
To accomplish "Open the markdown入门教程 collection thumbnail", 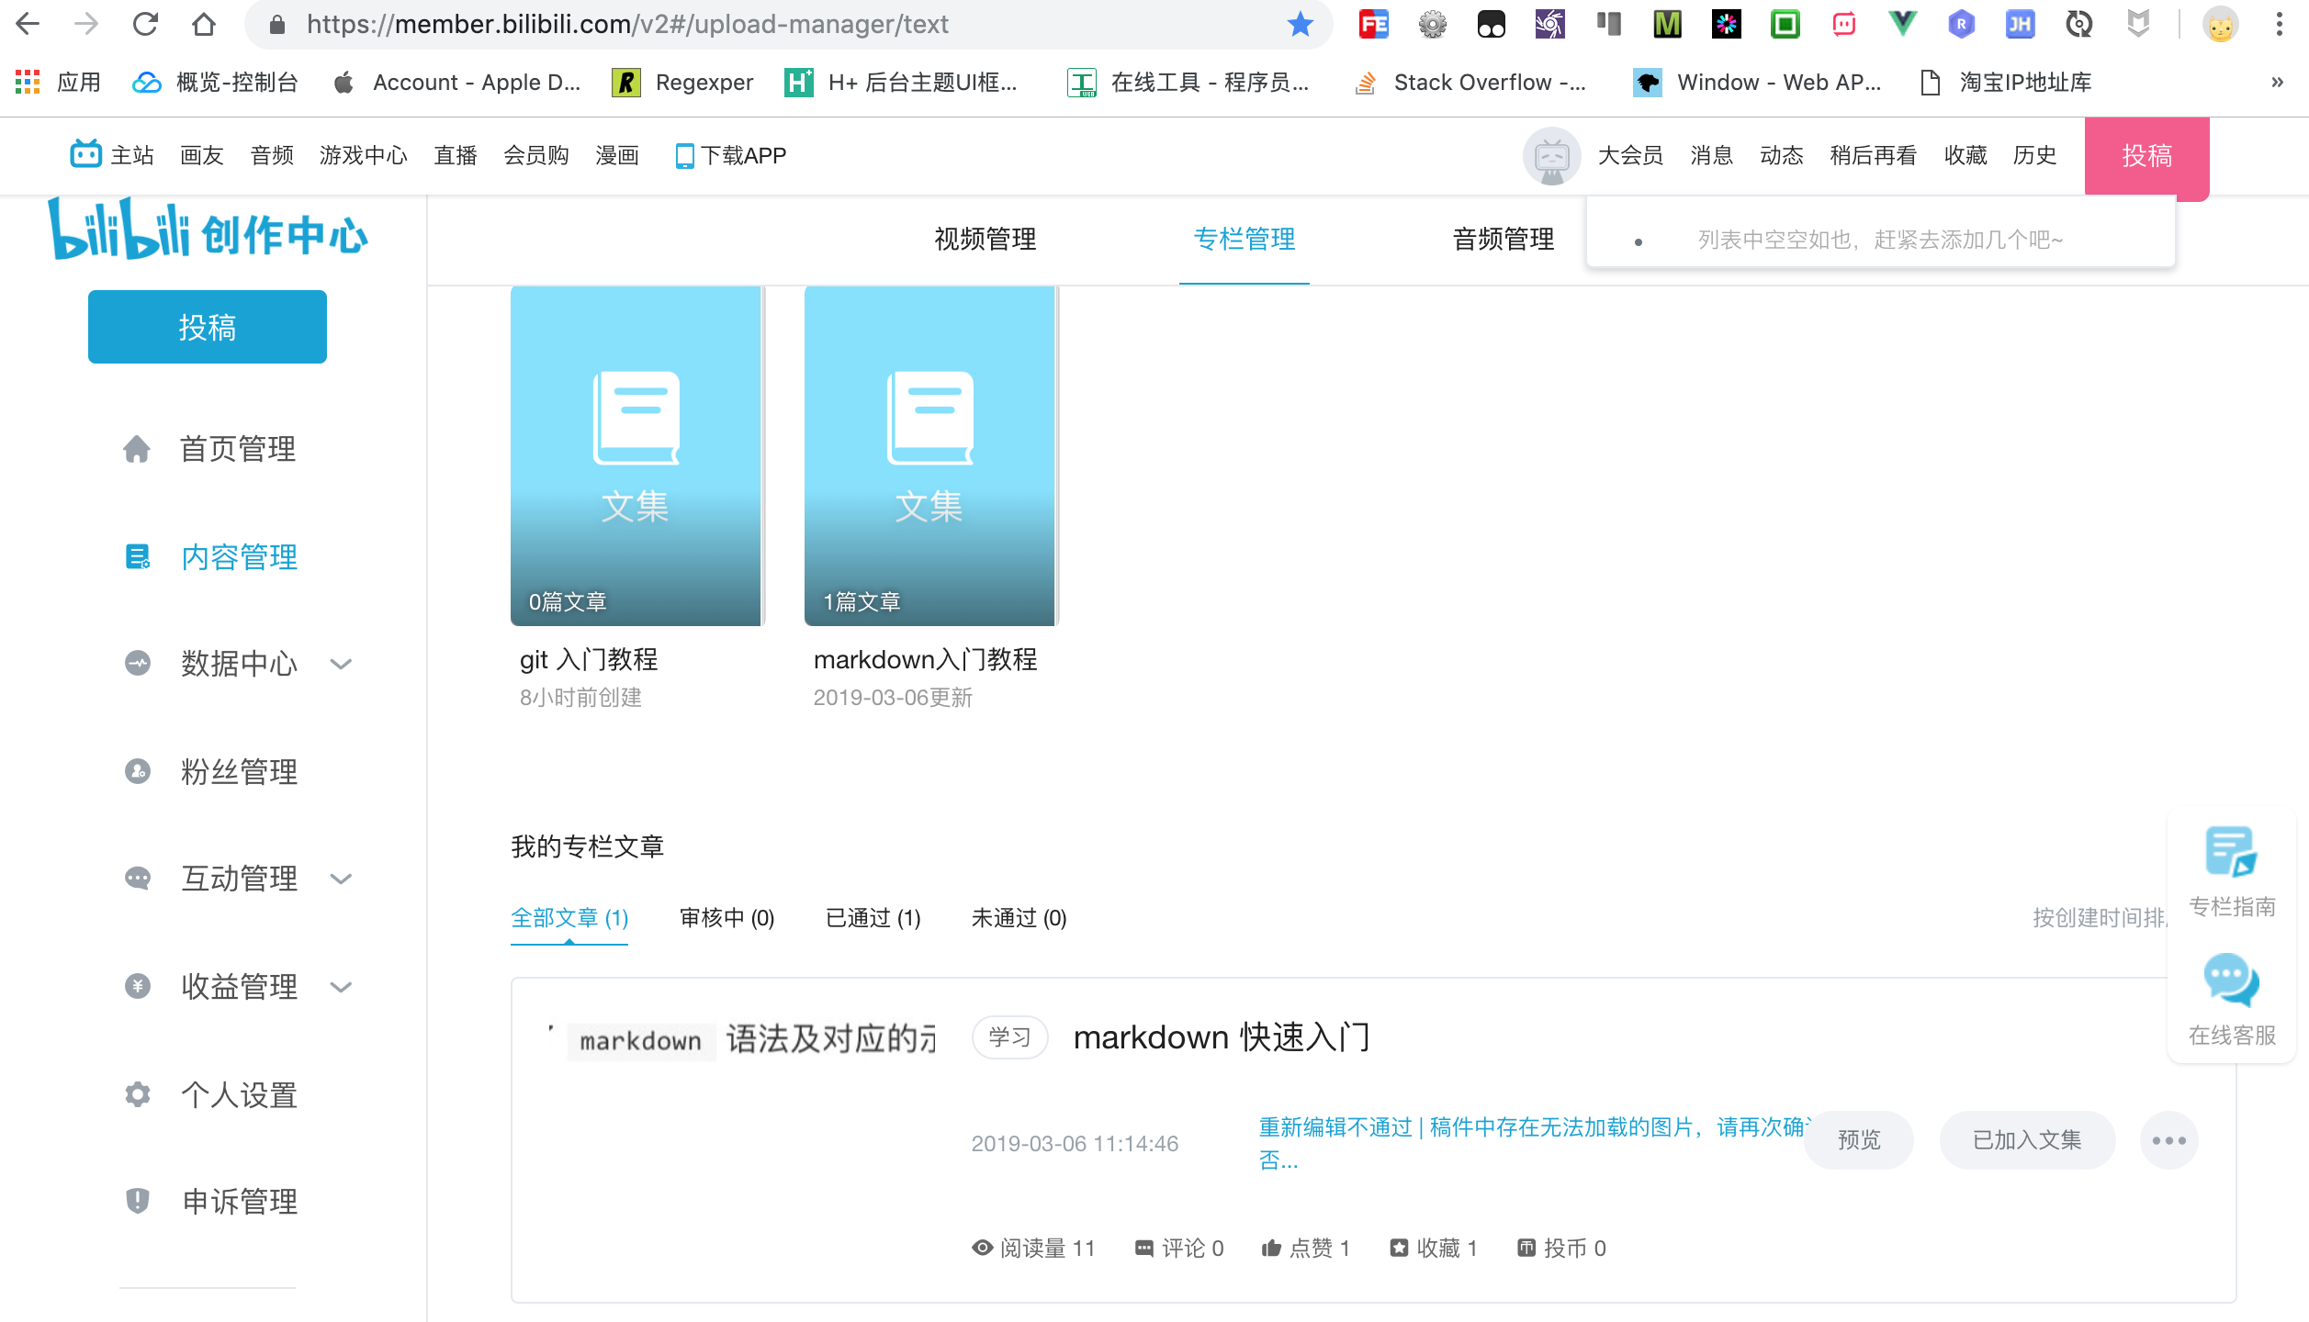I will tap(929, 454).
